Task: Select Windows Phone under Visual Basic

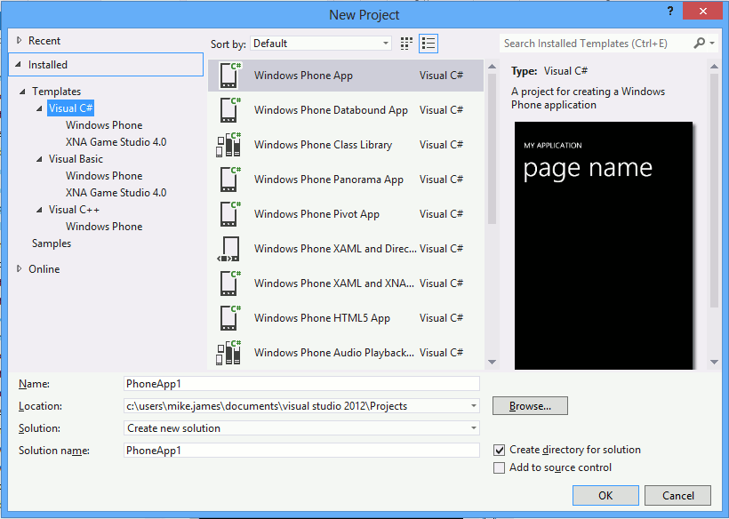Action: [x=104, y=176]
